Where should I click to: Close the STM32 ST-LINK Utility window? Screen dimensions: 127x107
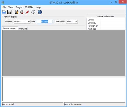[x=123, y=2]
